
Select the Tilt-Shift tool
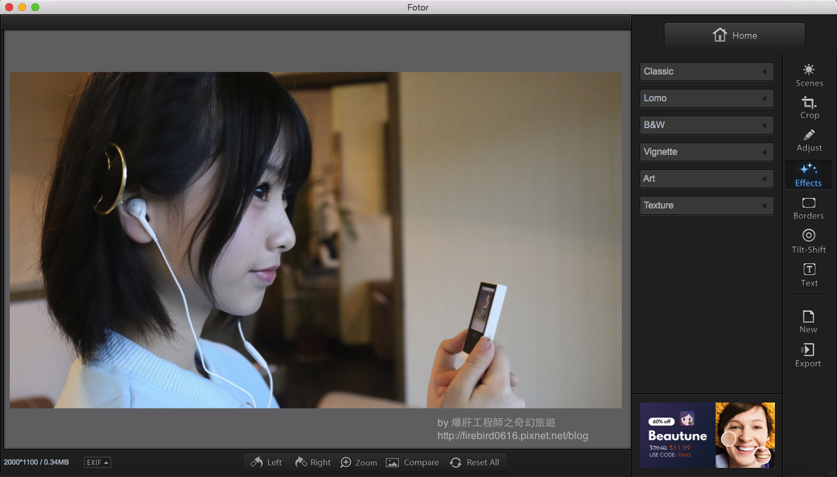pos(809,241)
